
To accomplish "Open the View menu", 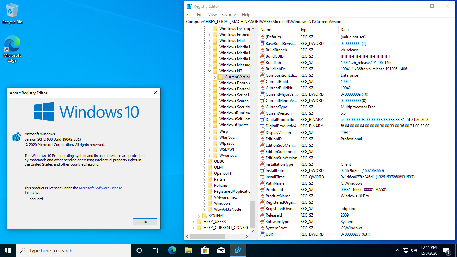I will tap(212, 15).
